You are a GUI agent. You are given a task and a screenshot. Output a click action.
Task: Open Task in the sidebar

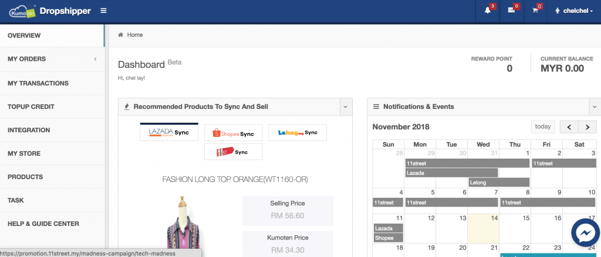(x=52, y=200)
